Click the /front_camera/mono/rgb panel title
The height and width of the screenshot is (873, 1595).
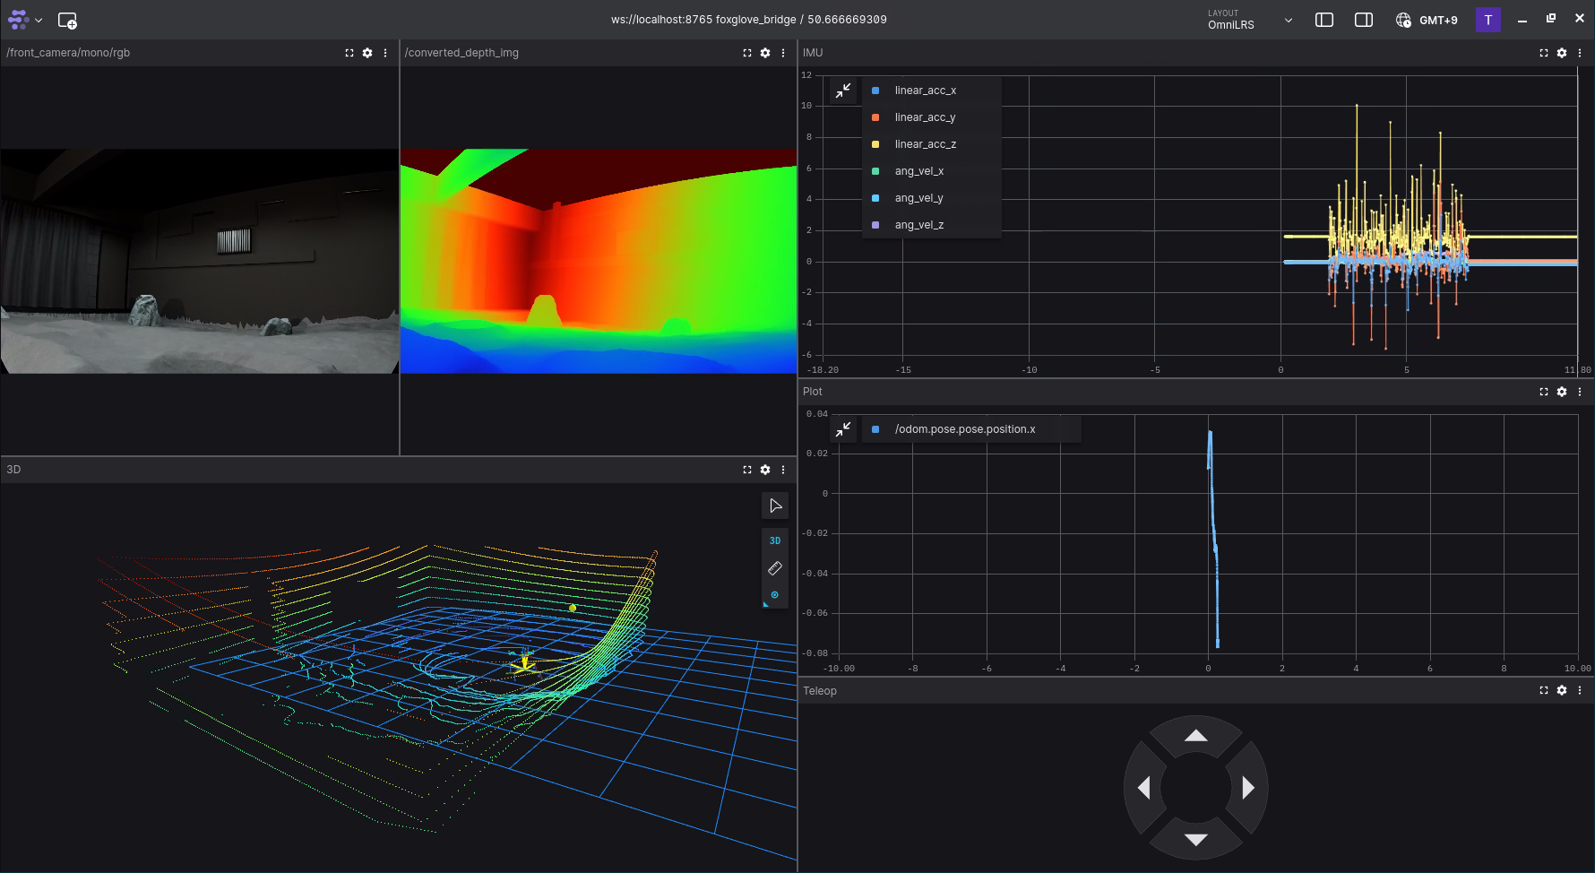click(x=68, y=53)
